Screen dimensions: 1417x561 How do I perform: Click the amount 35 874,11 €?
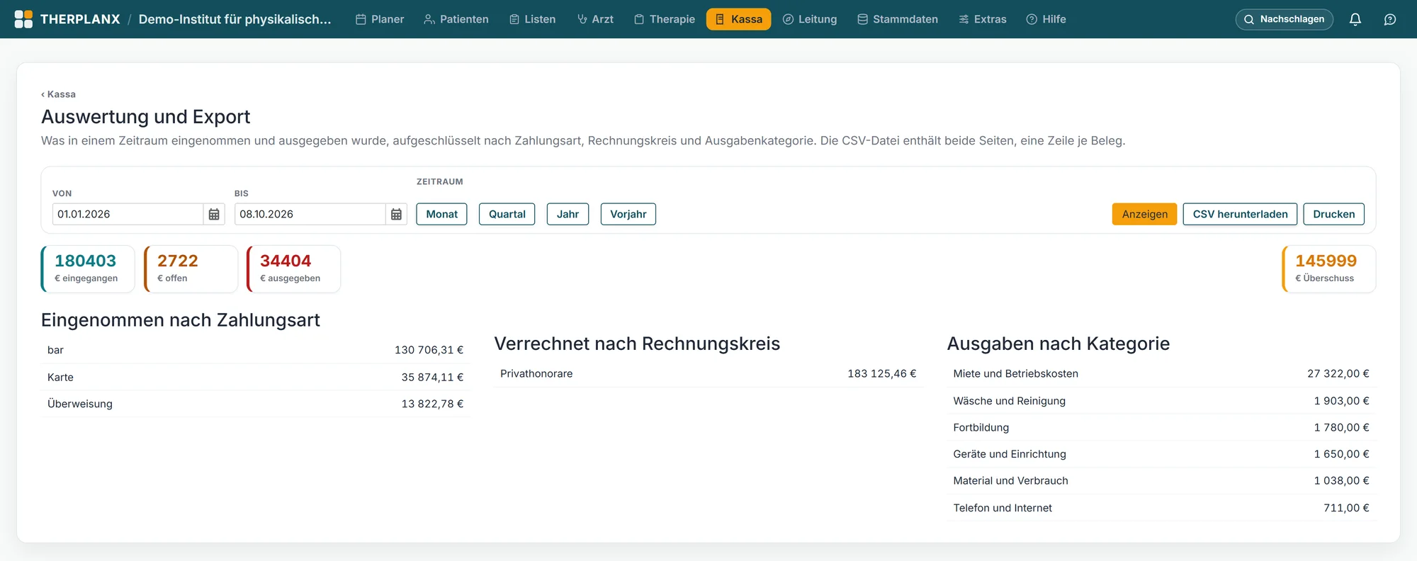coord(432,377)
